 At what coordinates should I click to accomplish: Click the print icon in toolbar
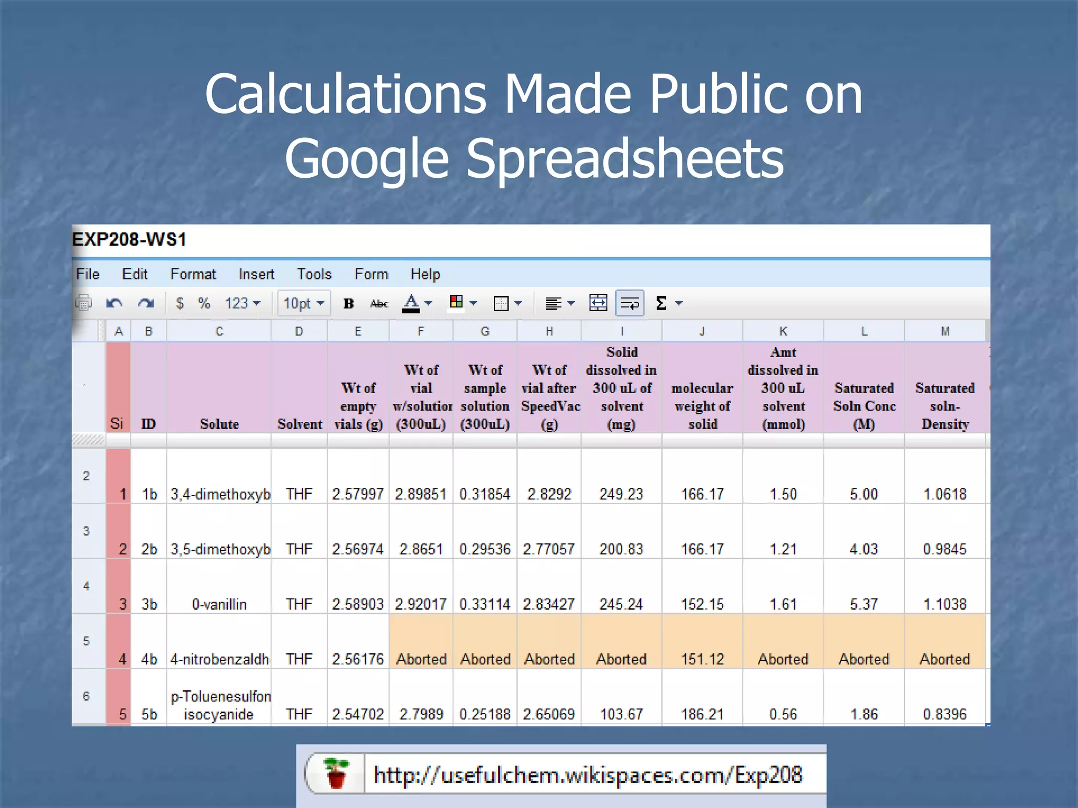(84, 303)
